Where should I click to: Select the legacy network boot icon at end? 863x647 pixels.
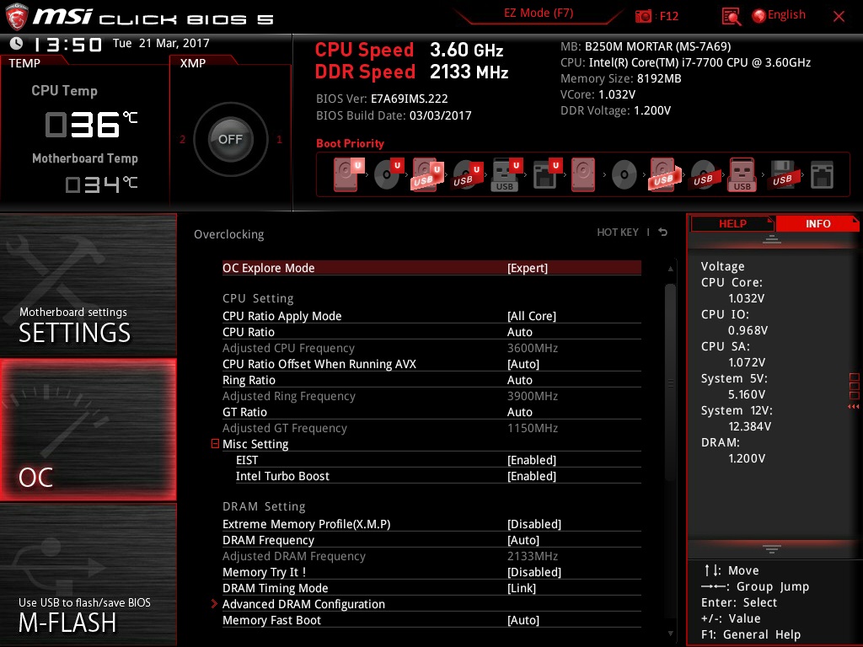822,175
